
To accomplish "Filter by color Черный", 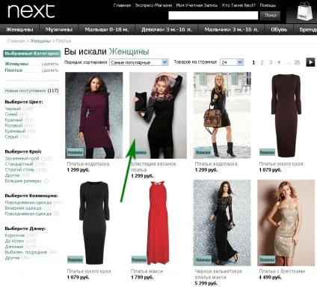I will click(13, 109).
